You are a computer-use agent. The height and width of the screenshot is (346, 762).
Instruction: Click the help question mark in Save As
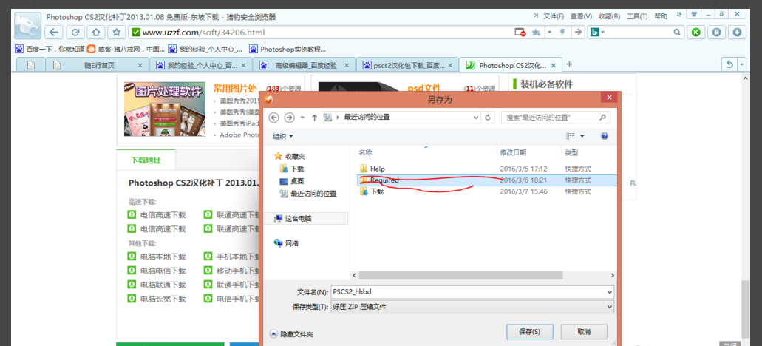605,136
